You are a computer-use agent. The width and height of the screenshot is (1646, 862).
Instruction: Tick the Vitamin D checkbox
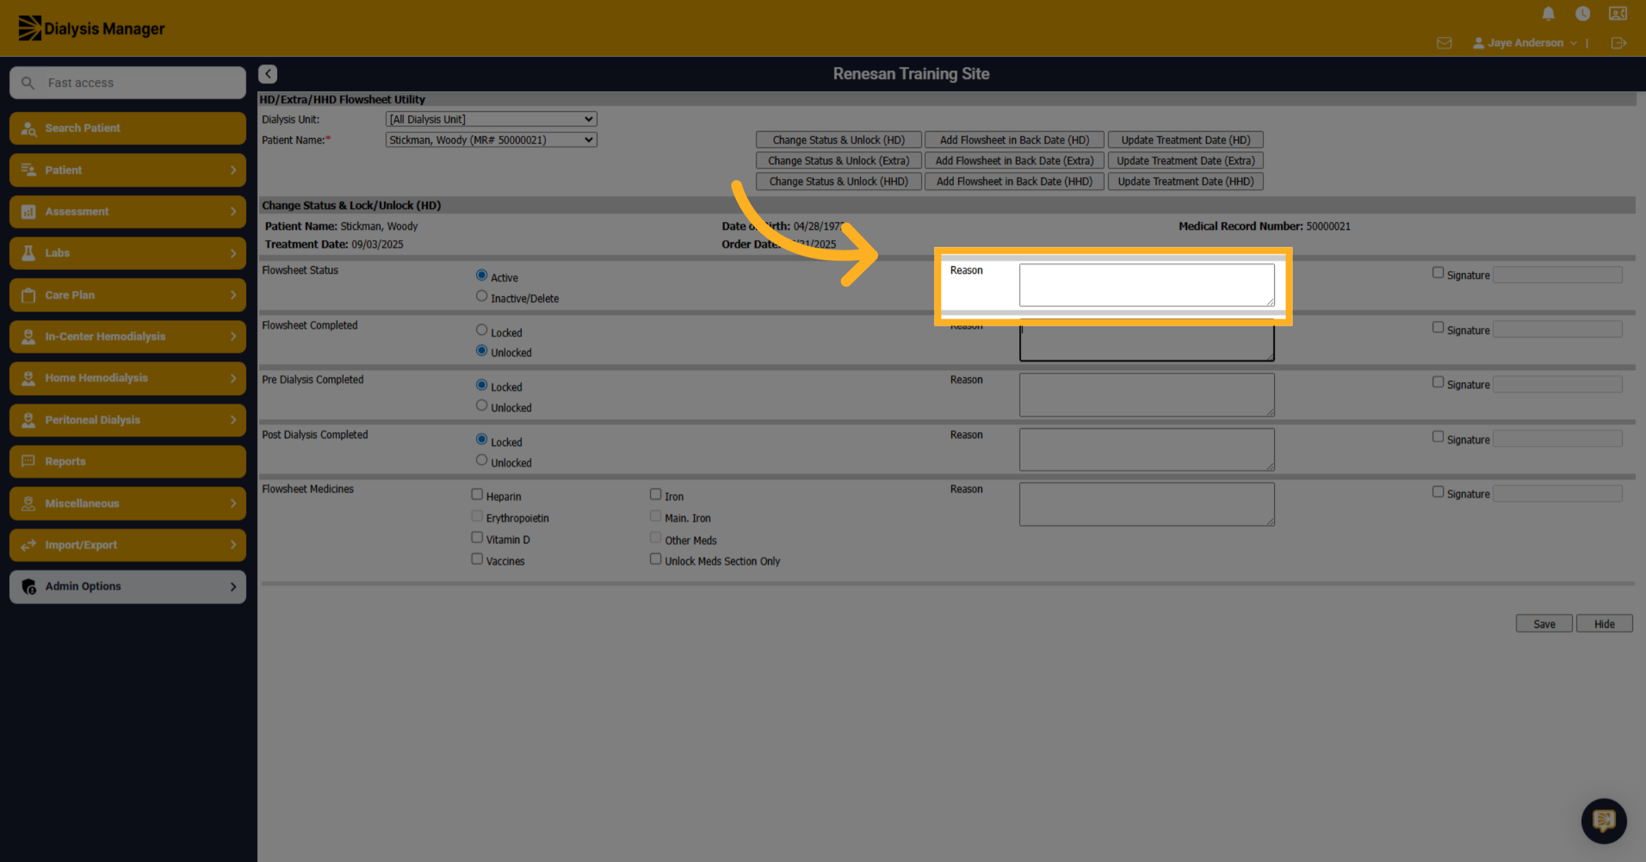tap(477, 538)
